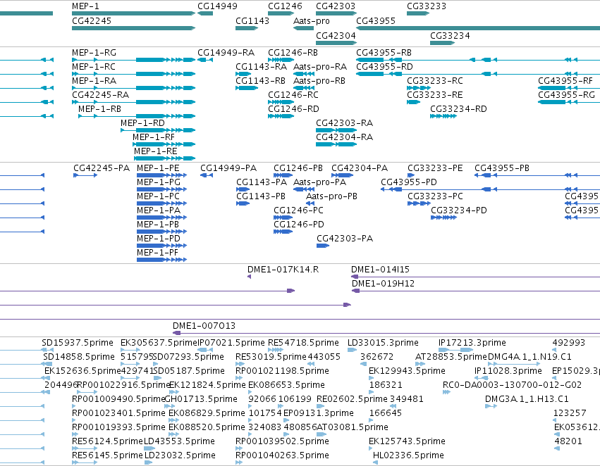Viewport: 600px width, 466px height.
Task: Click EST label HL02336.5prime
Action: 408,455
